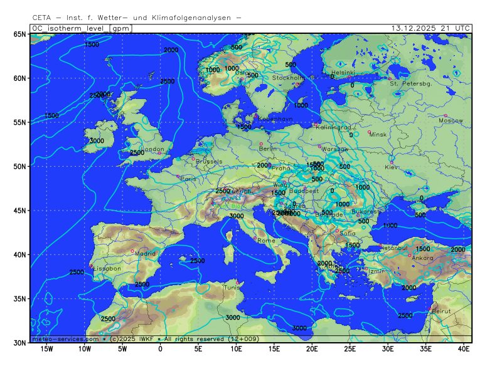Click the 65N latitude axis label
Image resolution: width=502 pixels, height=376 pixels.
[20, 34]
